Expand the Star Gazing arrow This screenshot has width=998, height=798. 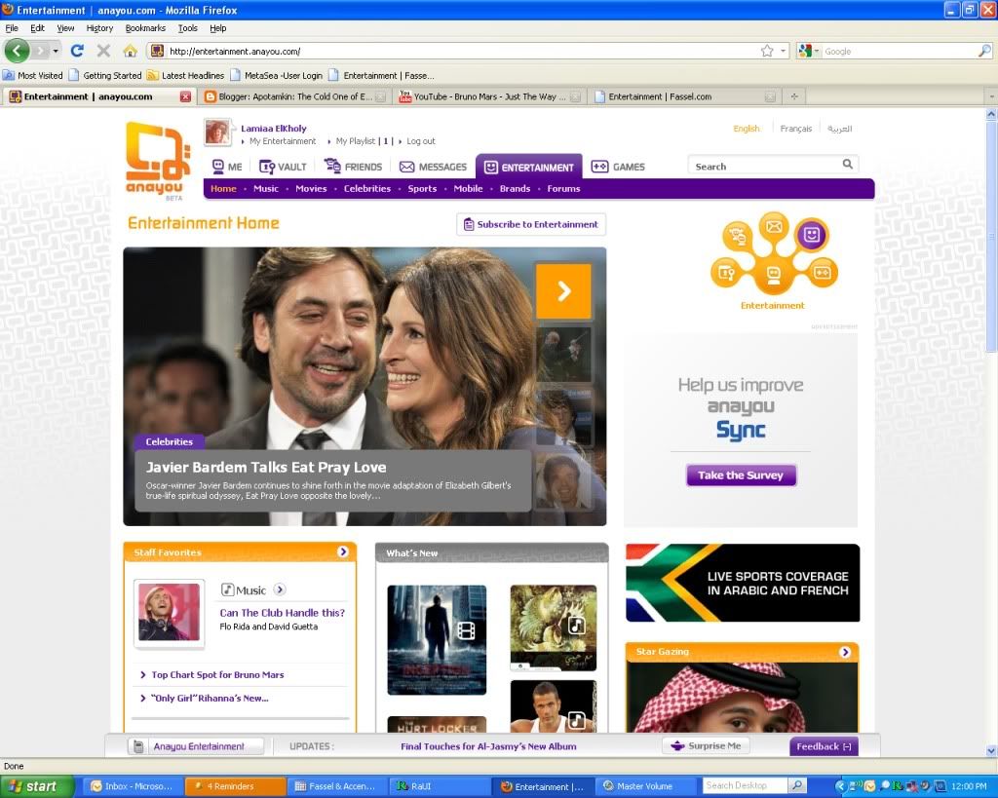(x=845, y=652)
